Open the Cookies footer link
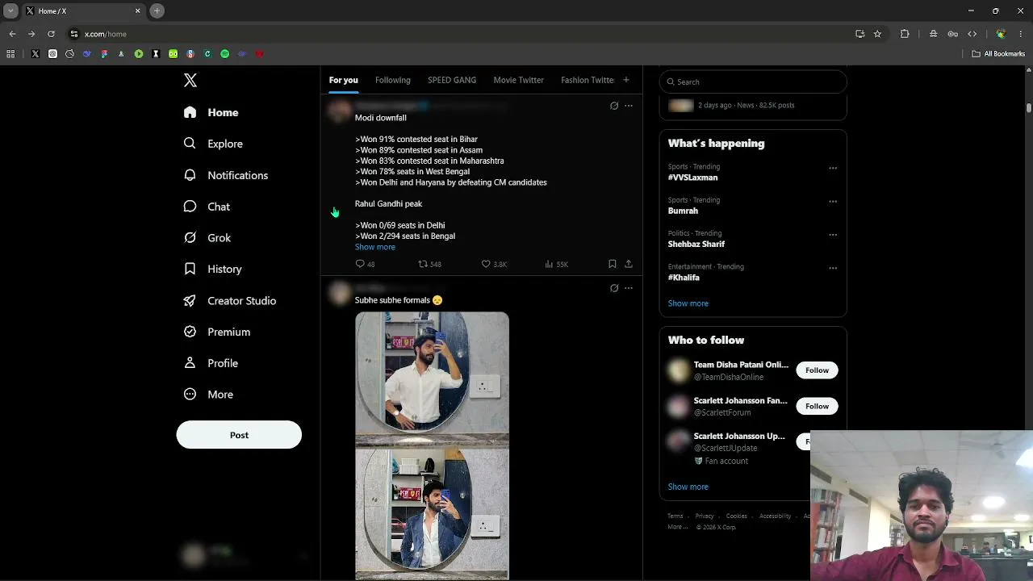 [736, 516]
